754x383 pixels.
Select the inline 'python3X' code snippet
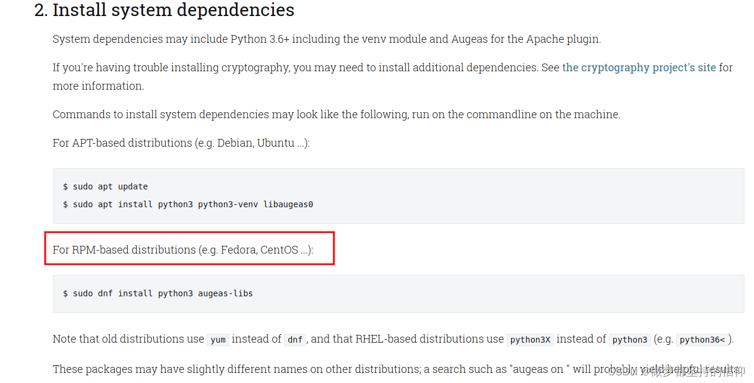tap(530, 340)
